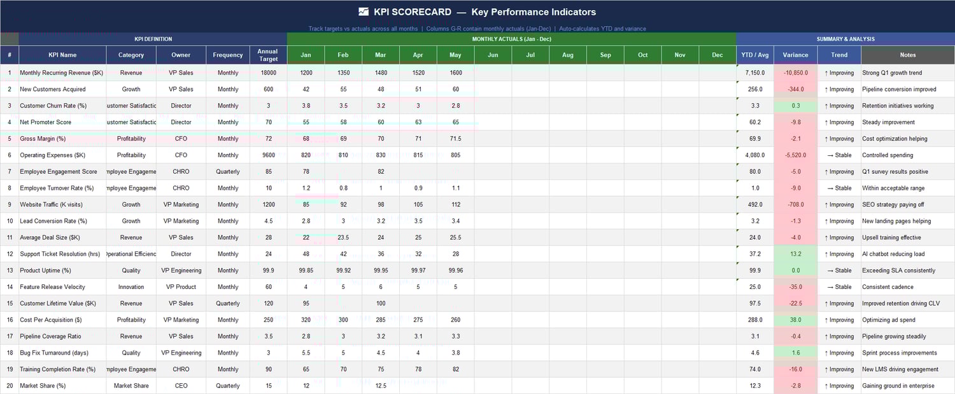The image size is (955, 394).
Task: Click the line-chart icon in the KPI Scorecard title
Action: (x=365, y=11)
